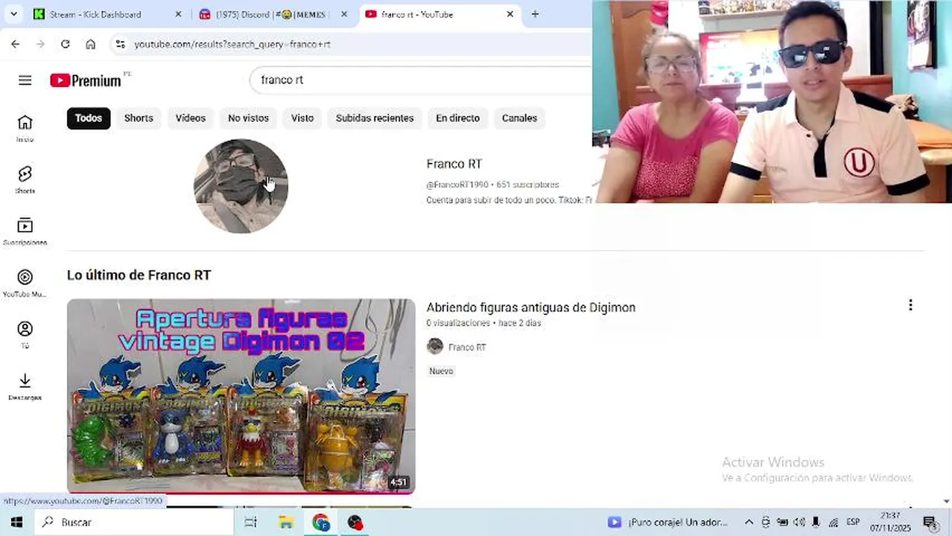Show hidden system tray icons
The image size is (952, 536).
click(x=749, y=522)
